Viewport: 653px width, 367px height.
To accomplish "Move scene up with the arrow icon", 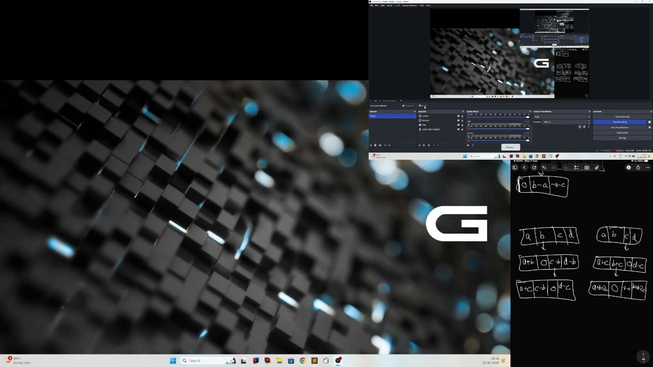I will click(x=385, y=145).
